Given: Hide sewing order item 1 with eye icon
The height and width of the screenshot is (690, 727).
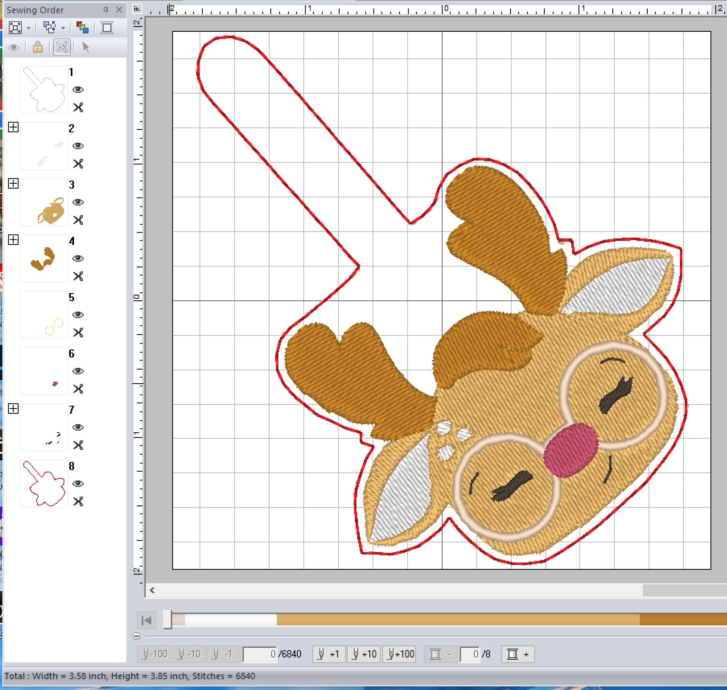Looking at the screenshot, I should pyautogui.click(x=78, y=90).
